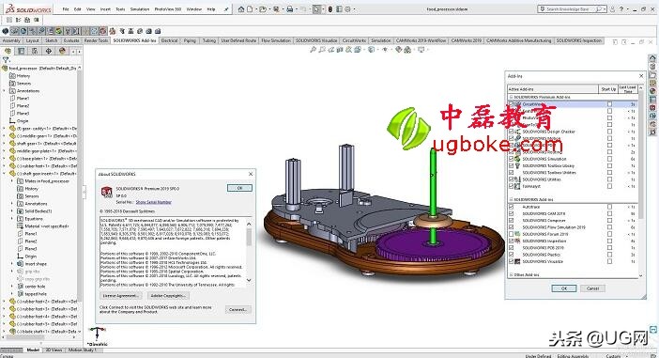This screenshot has width=659, height=358.
Task: Enable the Start Up checkbox for TolAnalyst
Action: coord(609,186)
